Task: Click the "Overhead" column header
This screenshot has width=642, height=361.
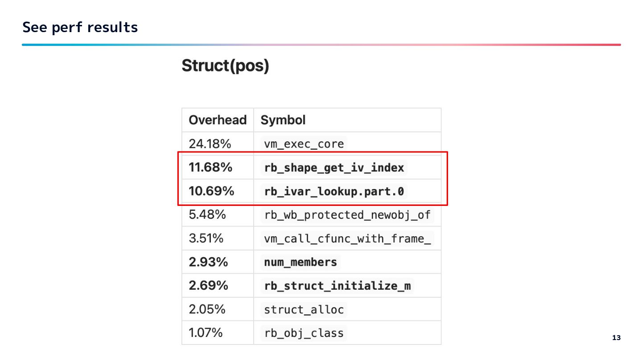Action: coord(218,120)
